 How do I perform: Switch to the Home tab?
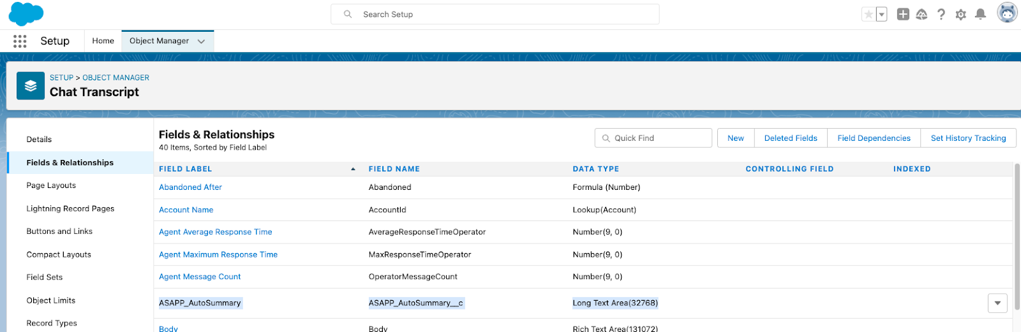tap(103, 41)
